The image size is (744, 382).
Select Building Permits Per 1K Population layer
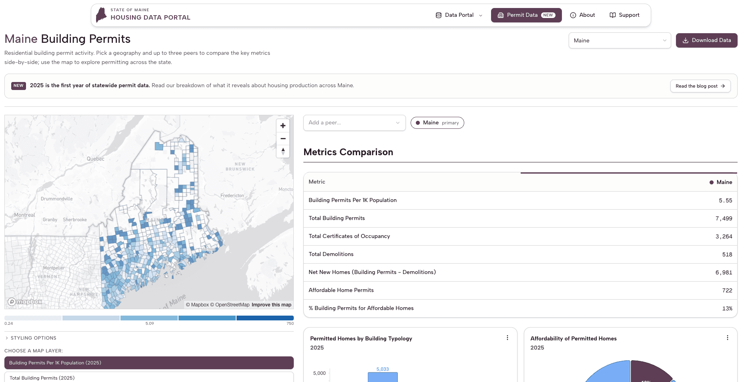pyautogui.click(x=149, y=363)
